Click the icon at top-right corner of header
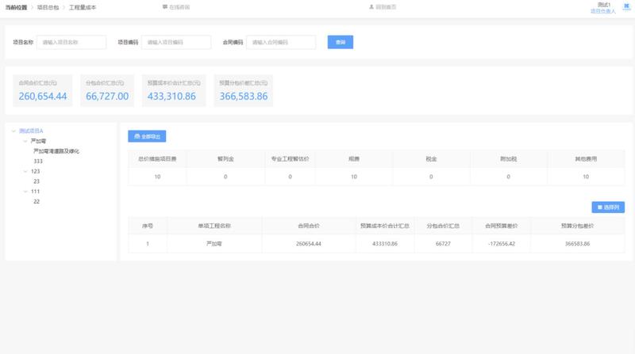Image resolution: width=635 pixels, height=354 pixels. point(626,6)
